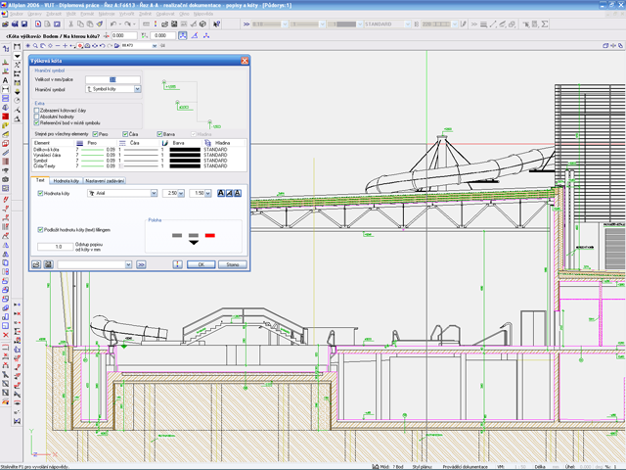Open the 2.50 text height dropdown
Viewport: 626px width, 470px height.
click(x=181, y=194)
